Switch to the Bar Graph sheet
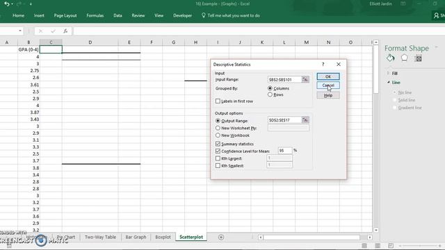This screenshot has height=250, width=445. (136, 237)
